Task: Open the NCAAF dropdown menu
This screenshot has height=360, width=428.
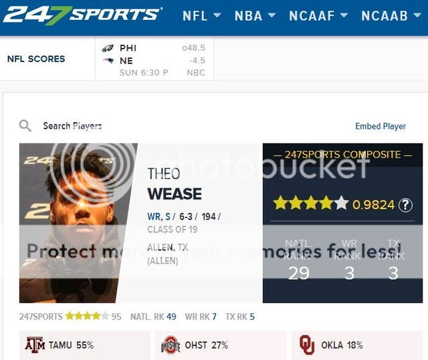Action: [x=318, y=15]
